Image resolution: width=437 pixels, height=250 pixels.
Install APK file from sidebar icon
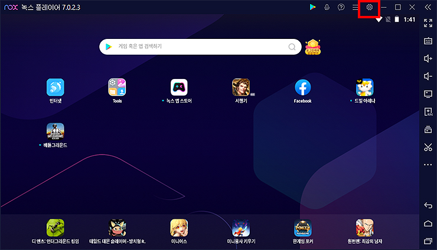tap(428, 111)
